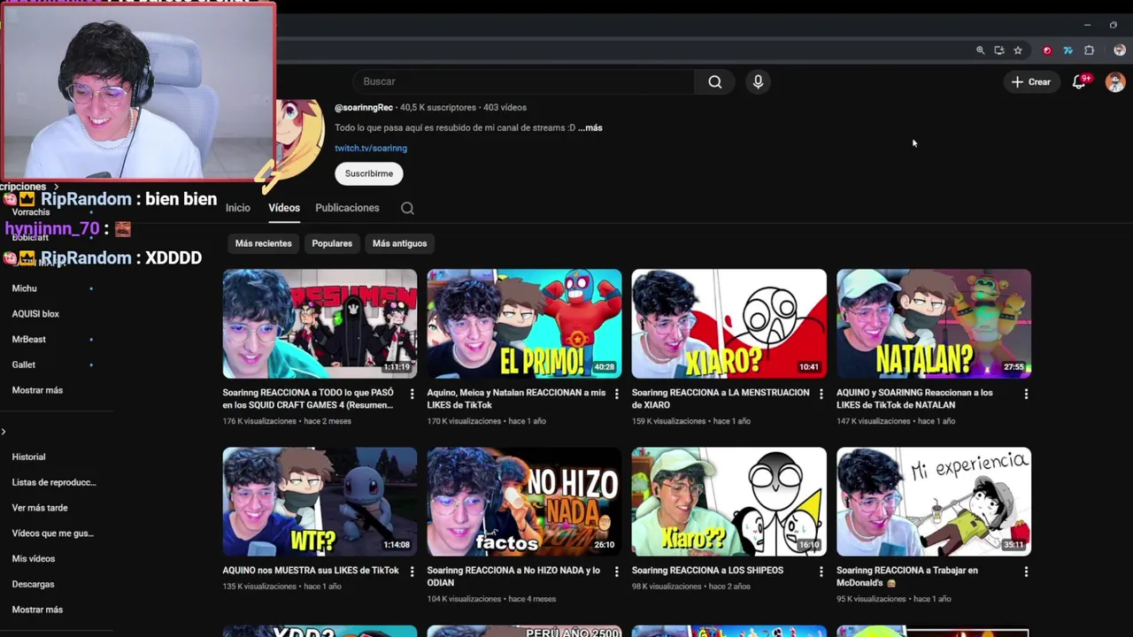1133x637 pixels.
Task: Subscribe with the Suscribirme button
Action: [x=369, y=173]
